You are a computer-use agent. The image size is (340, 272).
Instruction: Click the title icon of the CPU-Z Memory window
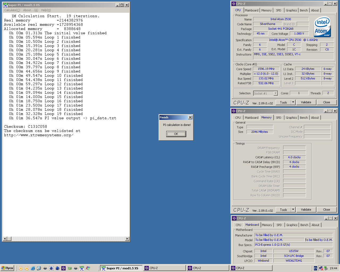click(x=234, y=111)
